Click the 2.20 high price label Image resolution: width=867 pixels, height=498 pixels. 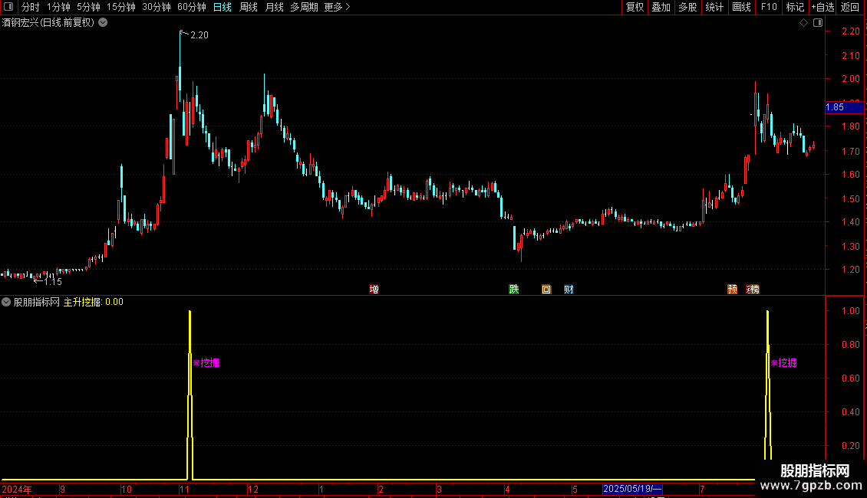click(x=199, y=35)
